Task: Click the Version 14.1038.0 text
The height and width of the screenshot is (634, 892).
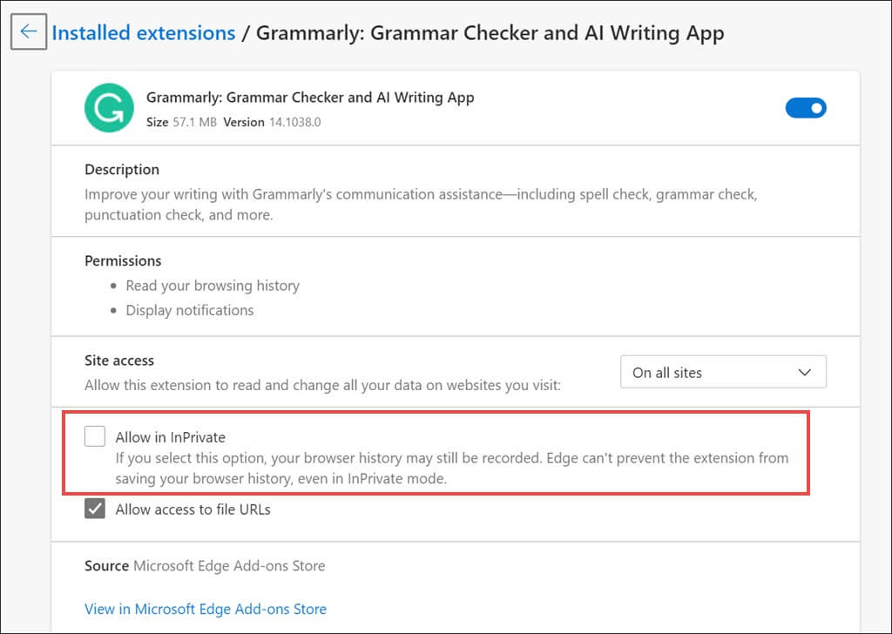Action: pyautogui.click(x=272, y=122)
